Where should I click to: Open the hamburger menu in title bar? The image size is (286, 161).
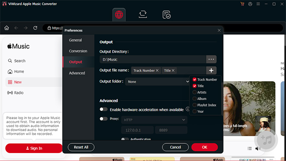pyautogui.click(x=258, y=4)
